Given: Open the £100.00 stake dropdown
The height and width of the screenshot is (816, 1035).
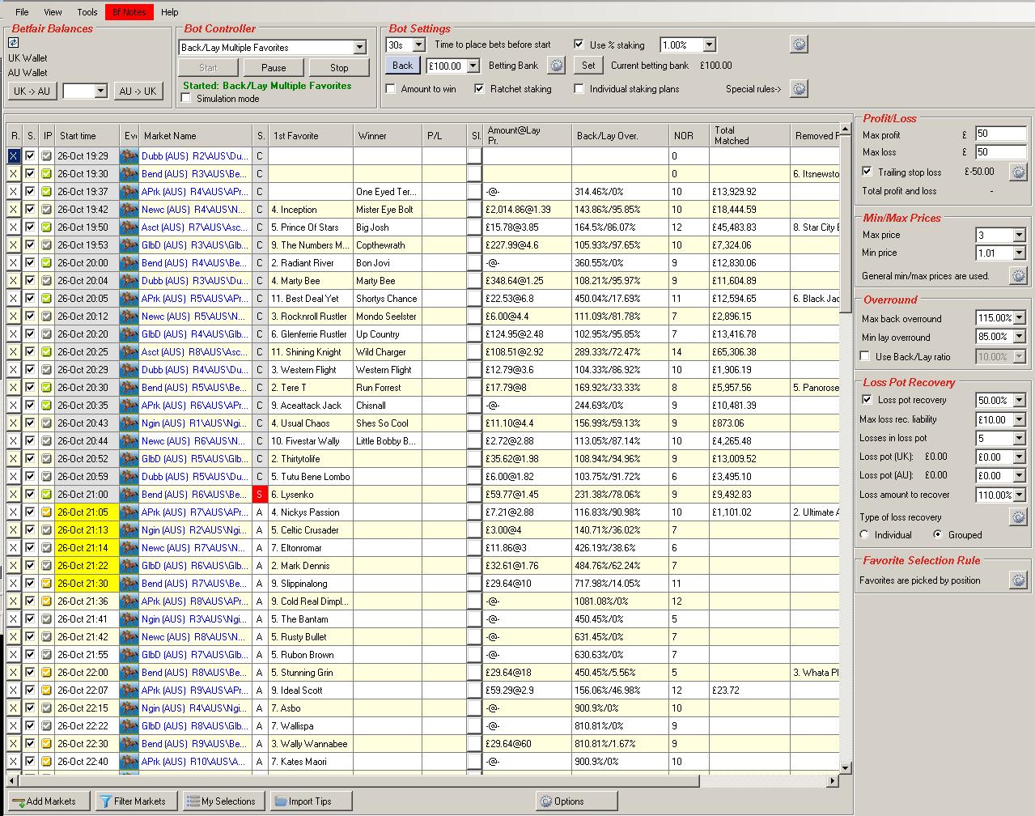Looking at the screenshot, I should [473, 66].
